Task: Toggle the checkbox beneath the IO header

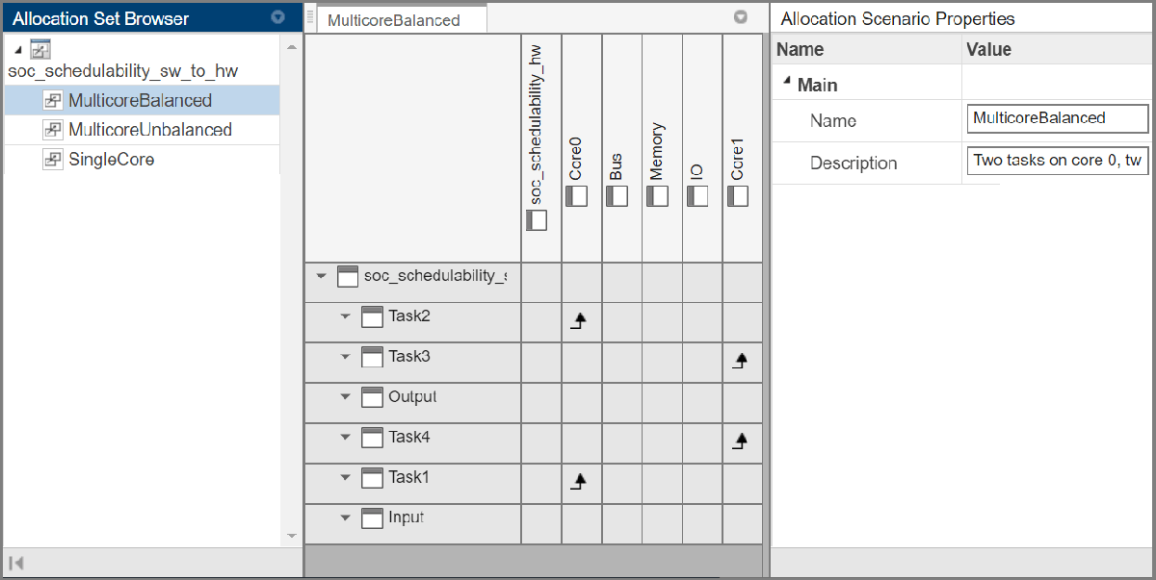Action: pyautogui.click(x=697, y=195)
